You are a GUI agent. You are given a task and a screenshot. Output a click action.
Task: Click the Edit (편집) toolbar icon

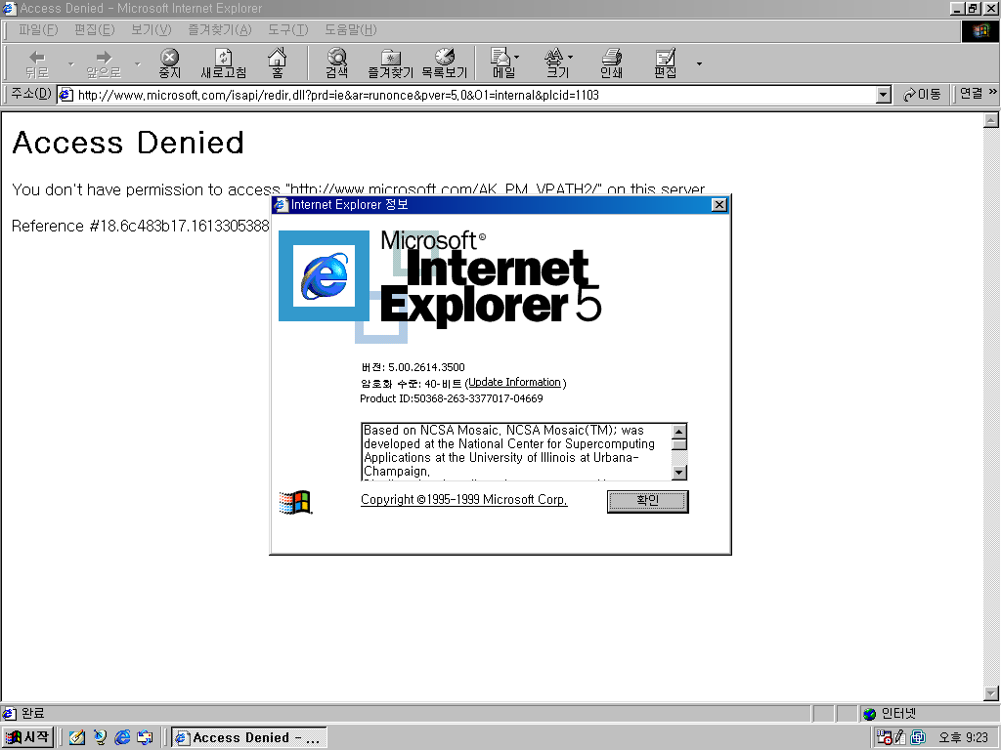point(665,63)
